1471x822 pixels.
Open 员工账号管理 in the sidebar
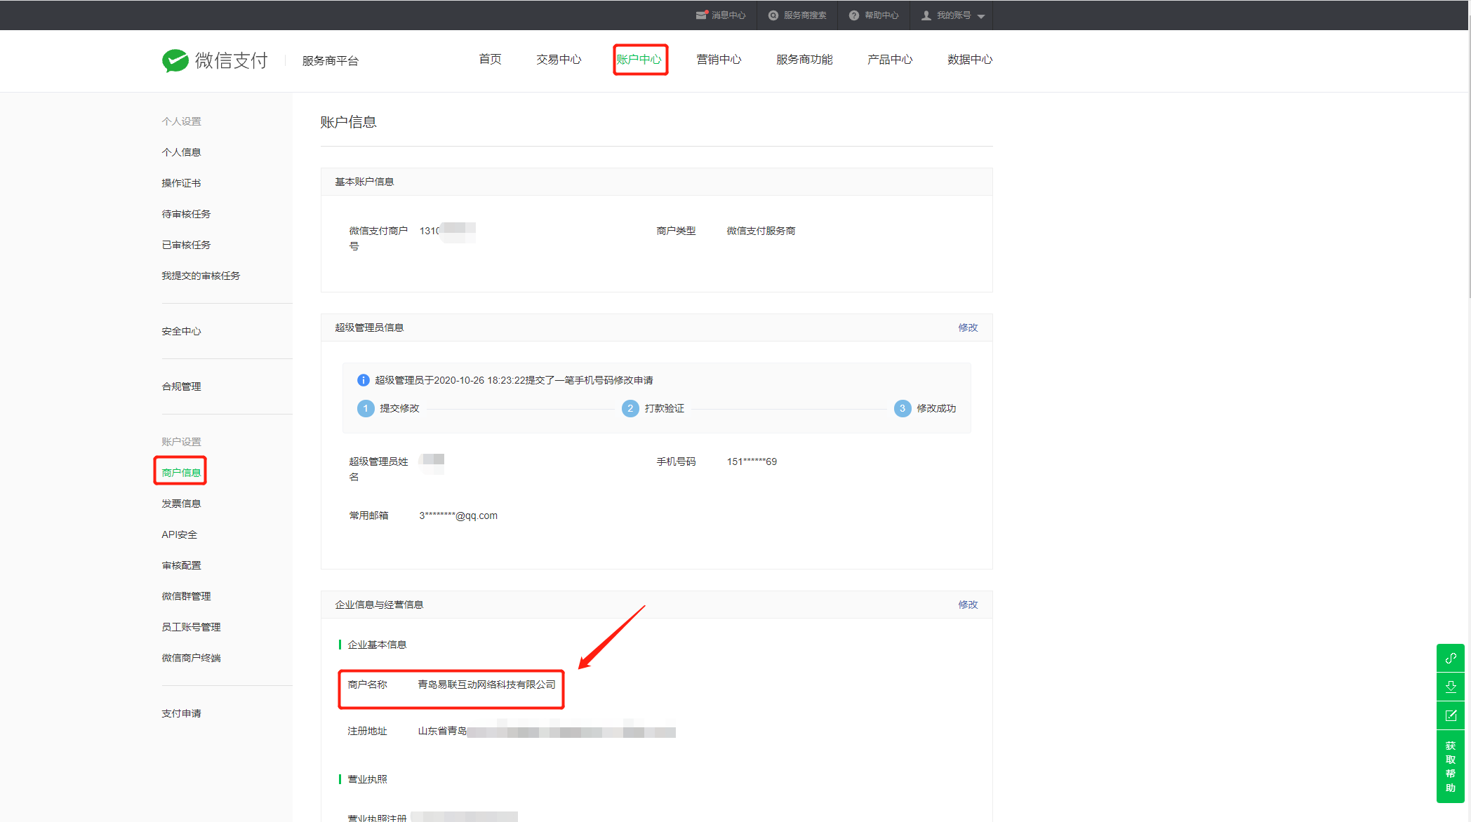click(x=191, y=627)
